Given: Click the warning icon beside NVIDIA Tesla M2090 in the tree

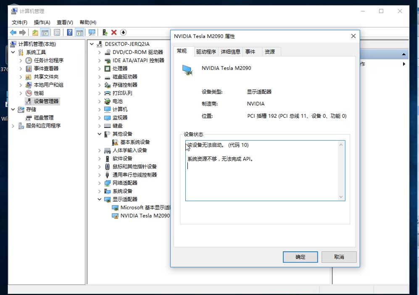Looking at the screenshot, I should tap(115, 216).
